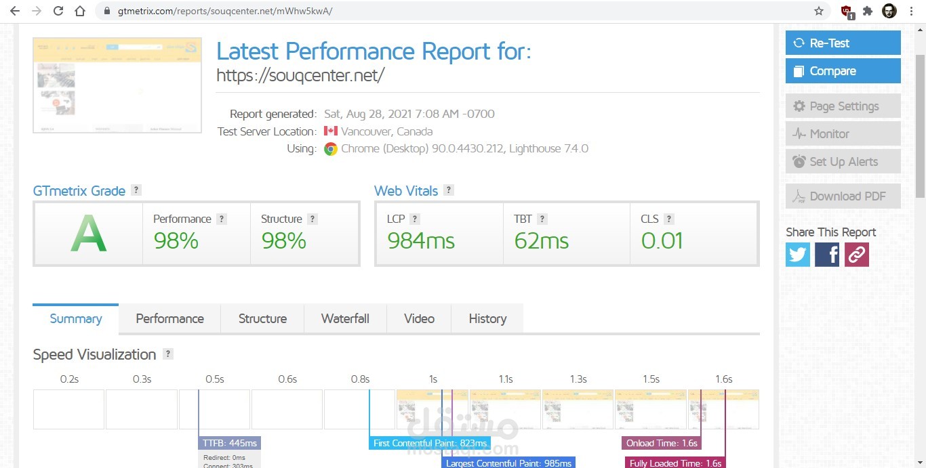This screenshot has width=926, height=468.
Task: Click the Compare button
Action: (x=843, y=71)
